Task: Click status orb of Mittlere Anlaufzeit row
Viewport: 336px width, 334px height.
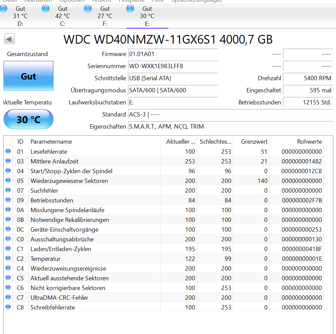Action: click(x=8, y=161)
